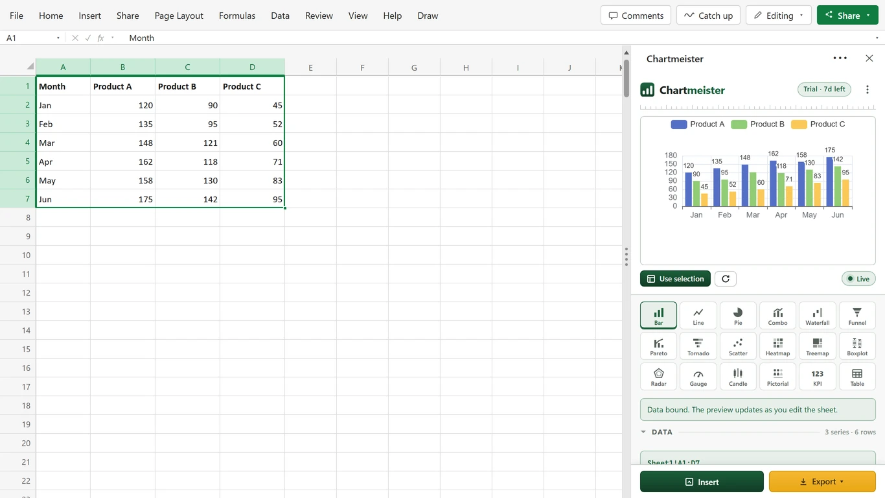This screenshot has width=885, height=498.
Task: Select the Heatmap chart type
Action: point(777,346)
